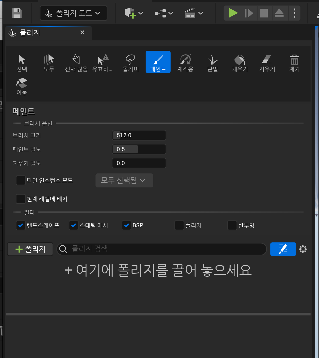Adjust the 페인트 밀도 0.5 slider
Screen dimensions: 319x358
click(x=139, y=149)
